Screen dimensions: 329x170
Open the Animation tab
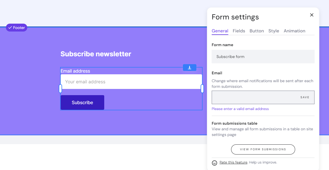(294, 31)
